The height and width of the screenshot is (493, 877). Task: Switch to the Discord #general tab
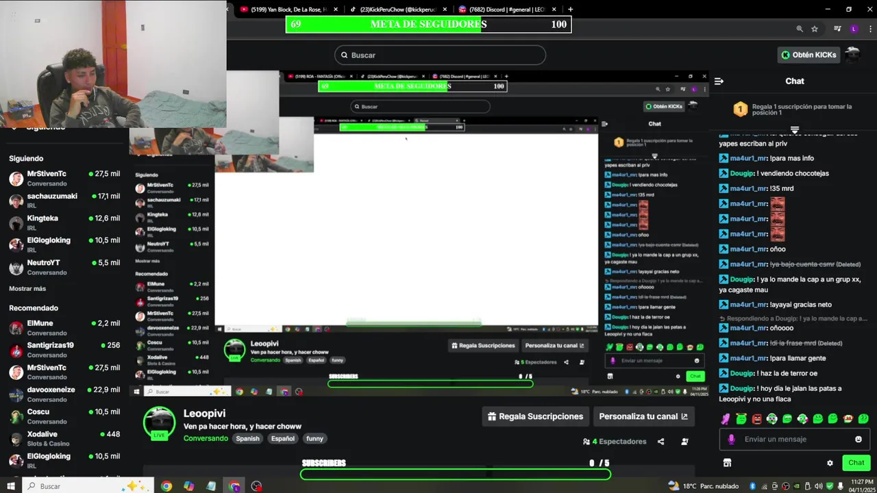click(x=506, y=10)
